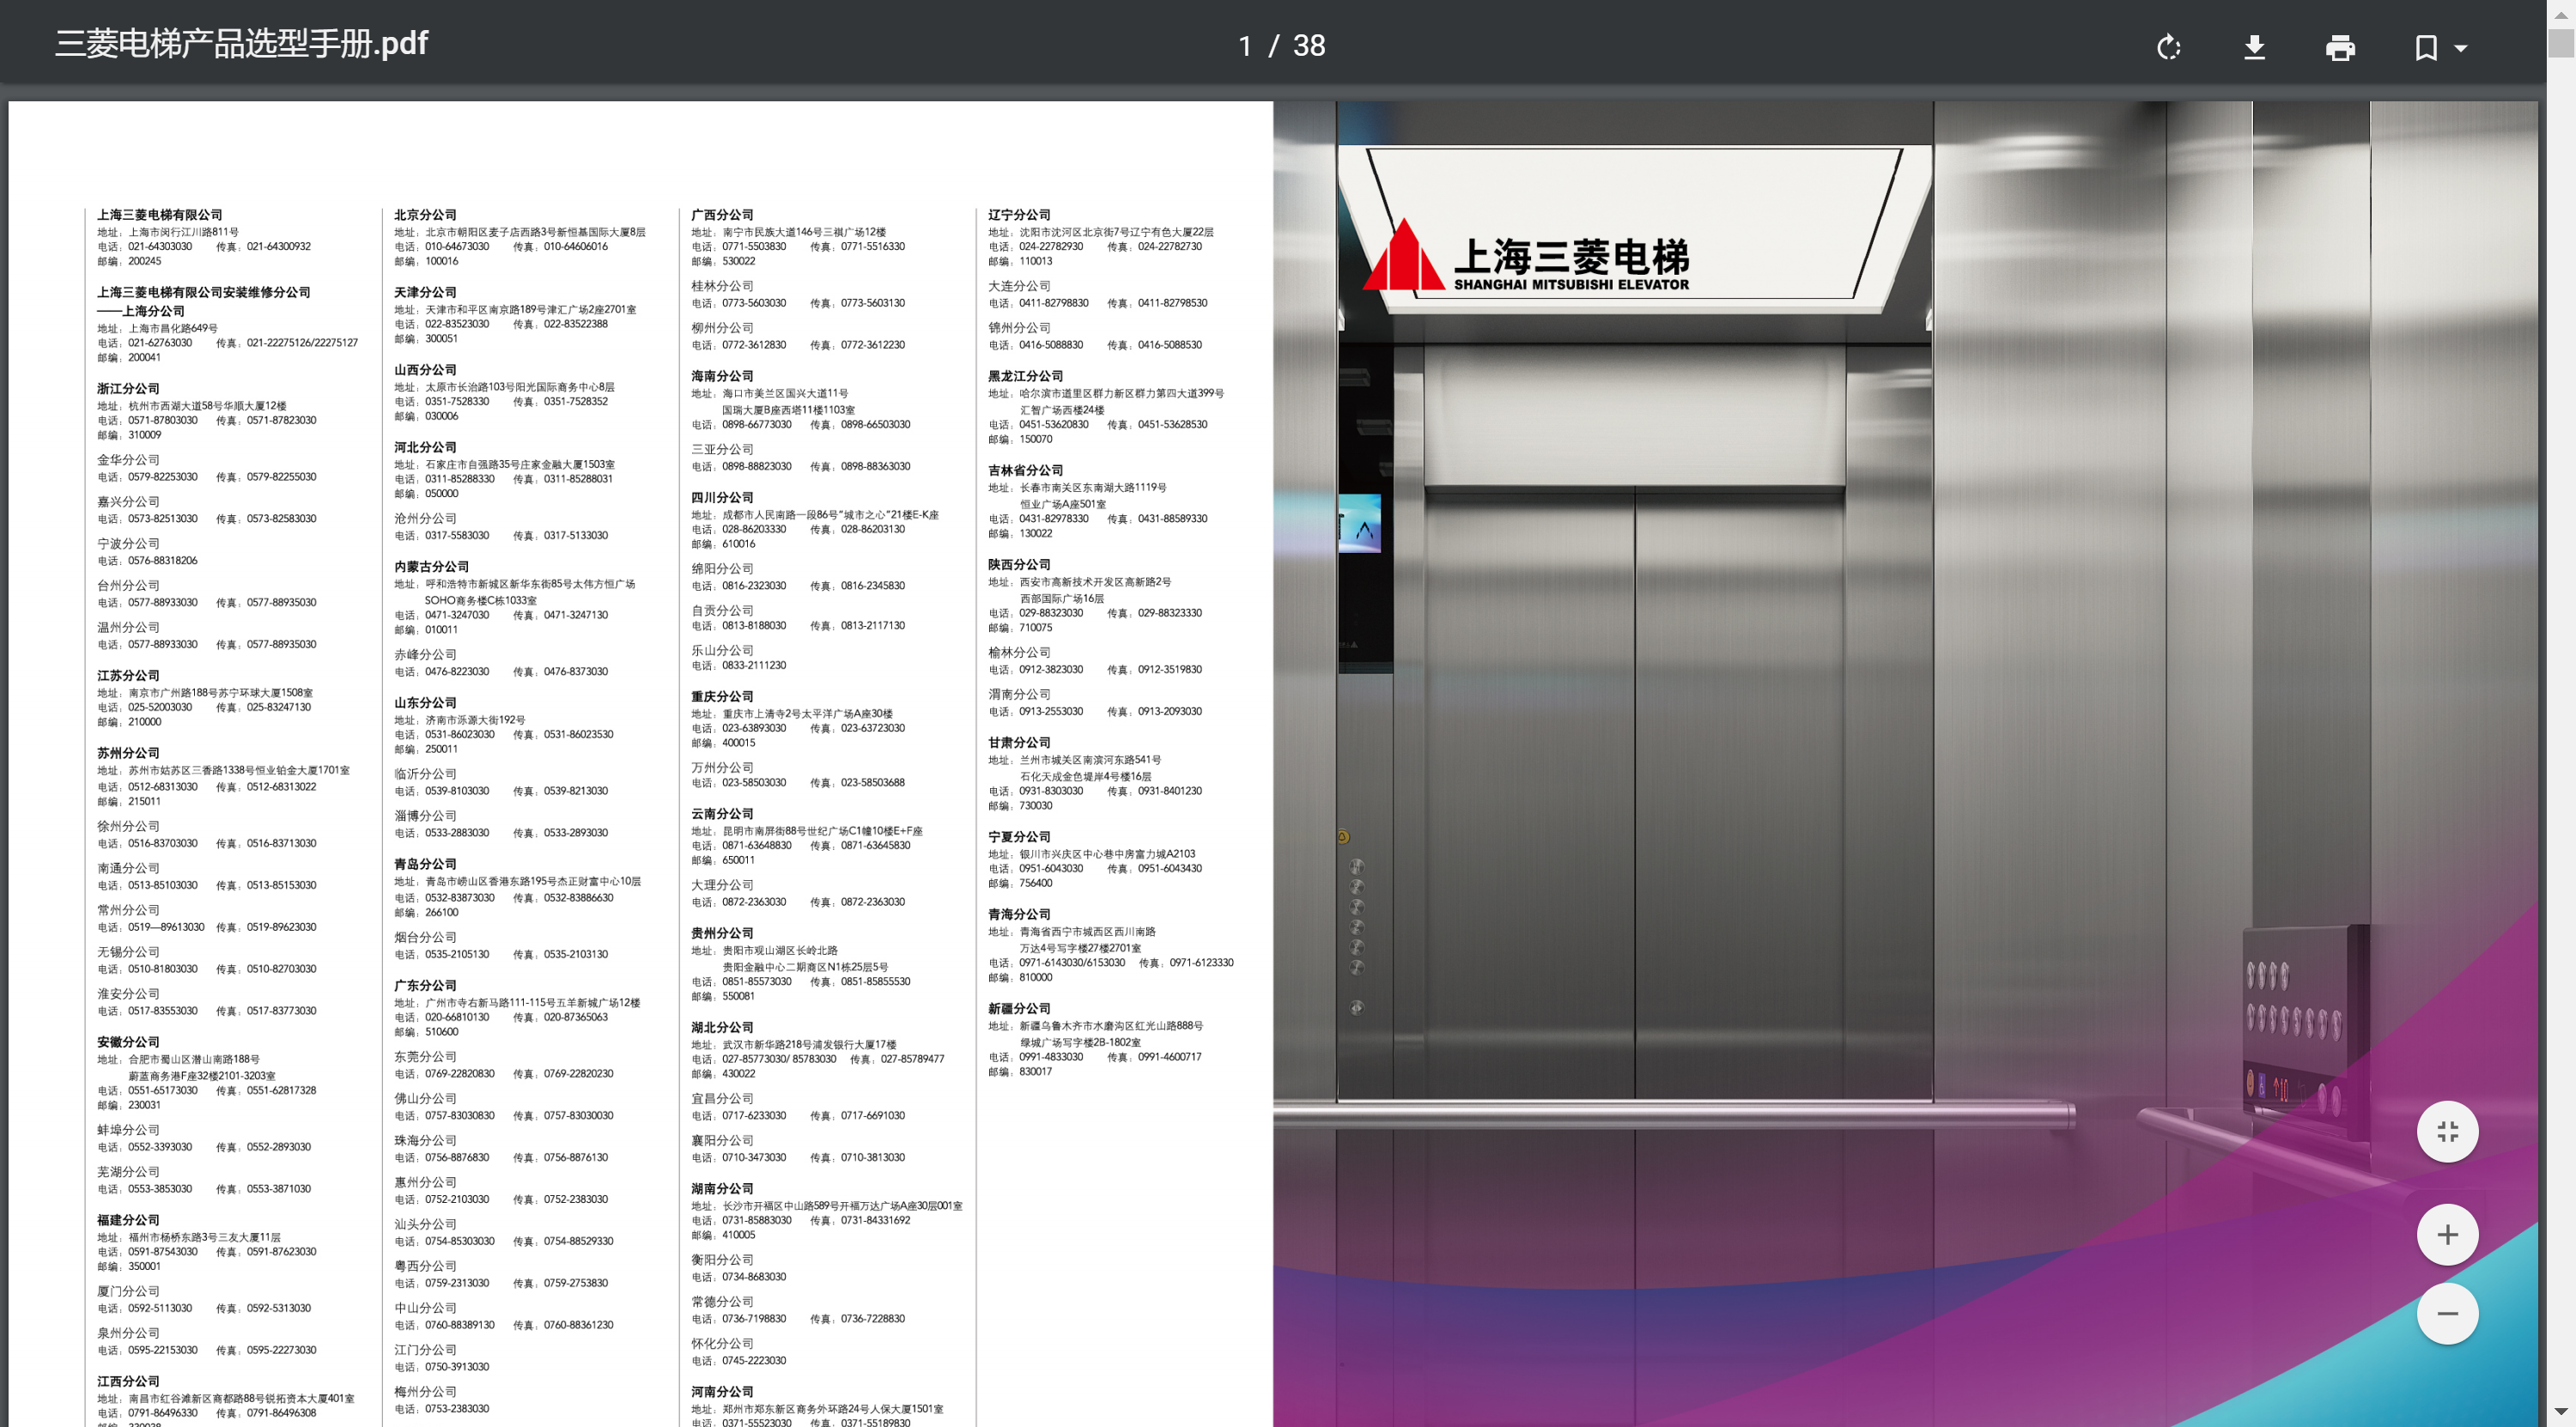Viewport: 2576px width, 1427px height.
Task: Expand the bookmarks dropdown arrow
Action: click(x=2461, y=47)
